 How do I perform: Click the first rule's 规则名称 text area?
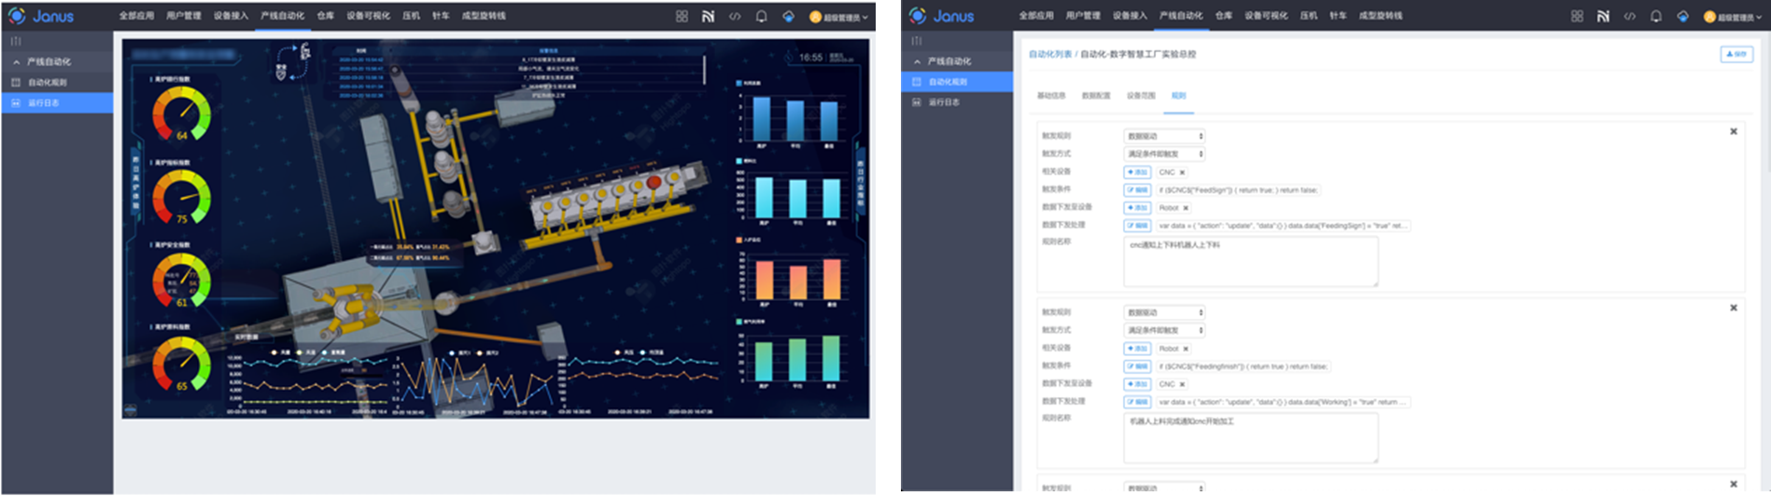[x=1250, y=261]
